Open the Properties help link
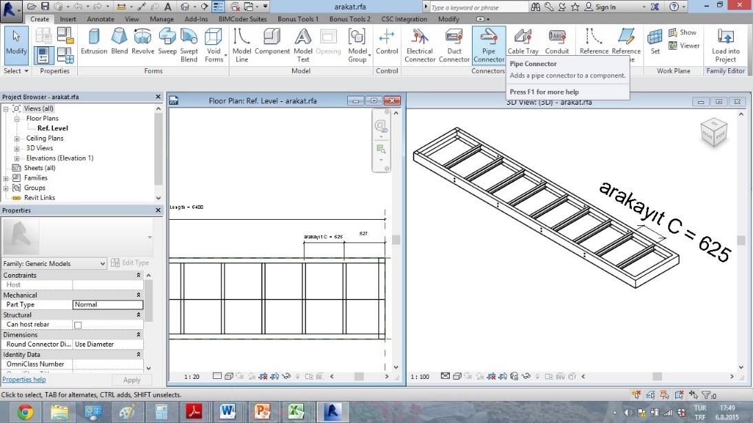Image resolution: width=753 pixels, height=423 pixels. click(24, 380)
